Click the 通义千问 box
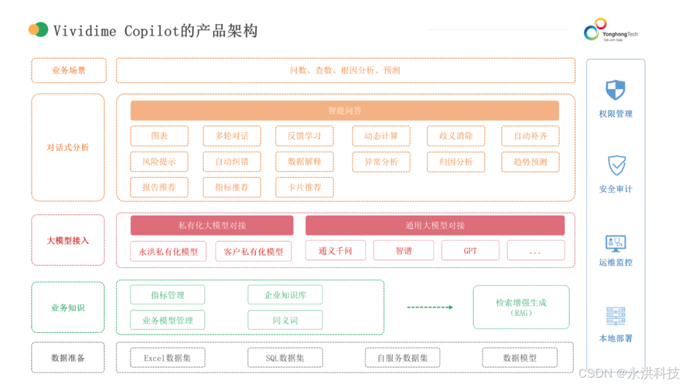The width and height of the screenshot is (682, 384). 335,251
